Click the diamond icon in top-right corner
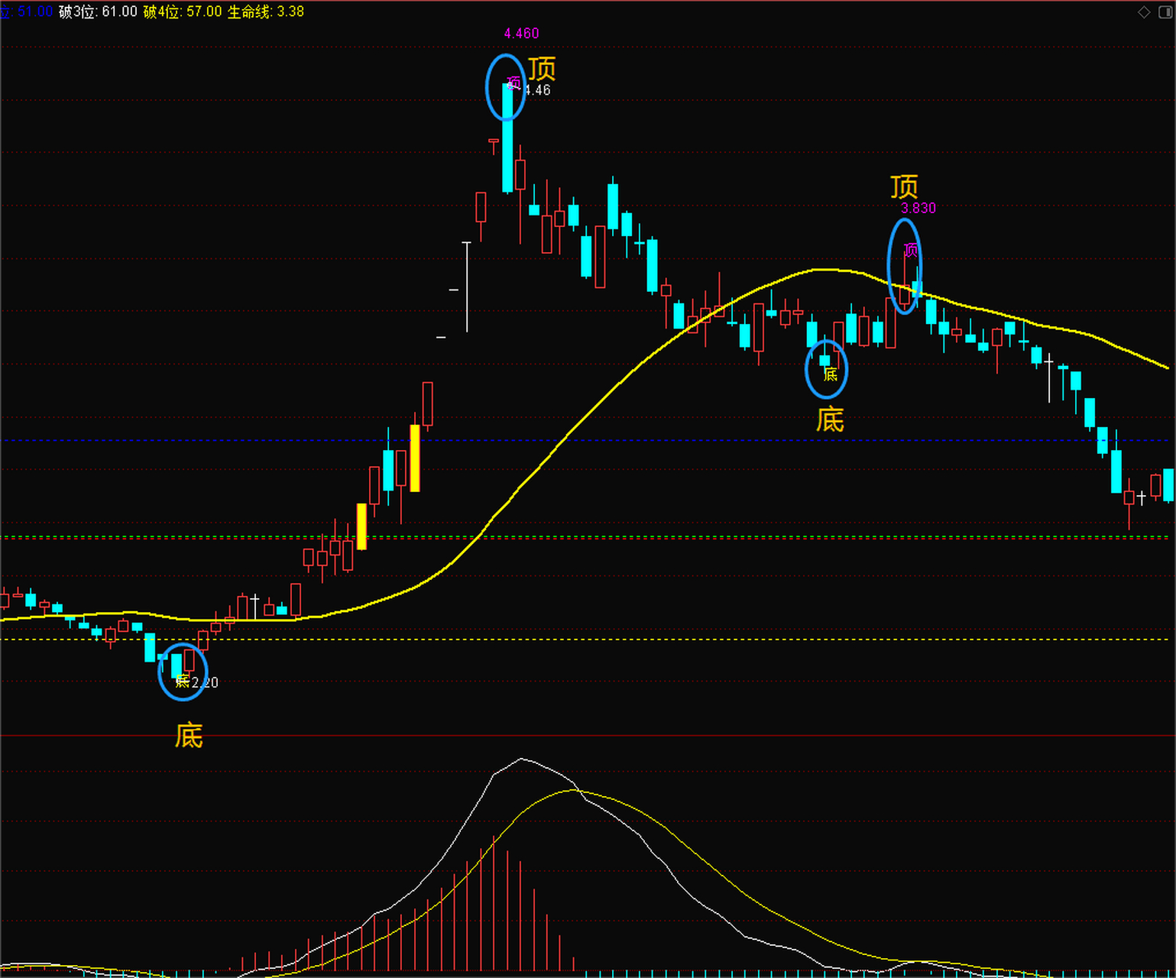This screenshot has width=1176, height=978. click(1144, 12)
